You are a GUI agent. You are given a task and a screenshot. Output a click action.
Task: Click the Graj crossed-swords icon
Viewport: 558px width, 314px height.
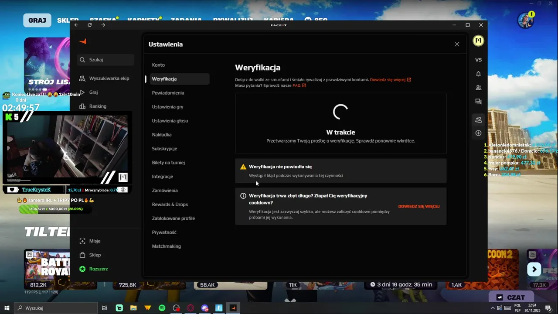coord(82,92)
